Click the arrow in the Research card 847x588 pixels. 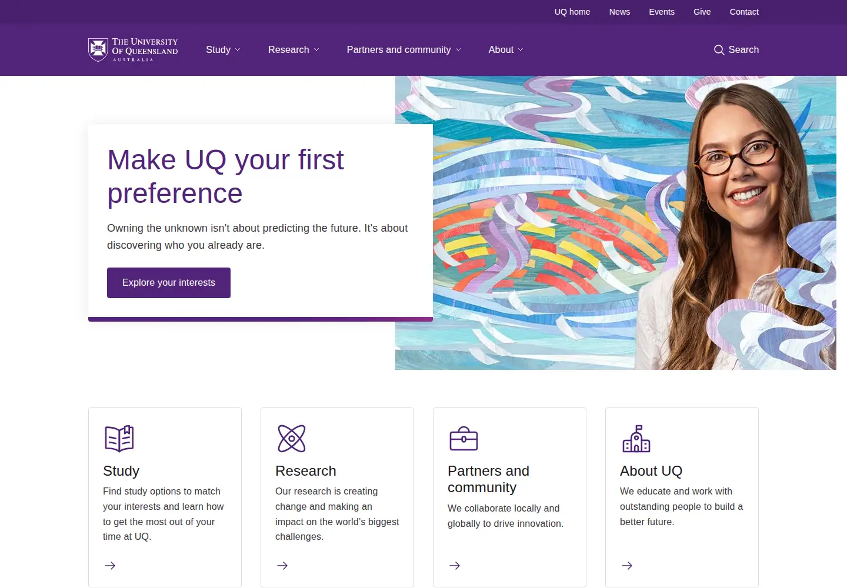point(282,566)
